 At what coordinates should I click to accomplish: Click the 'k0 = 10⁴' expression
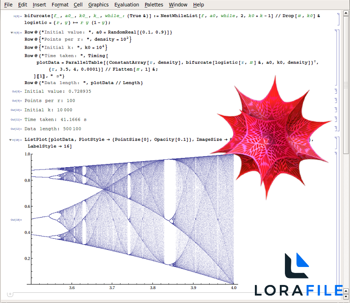95,48
